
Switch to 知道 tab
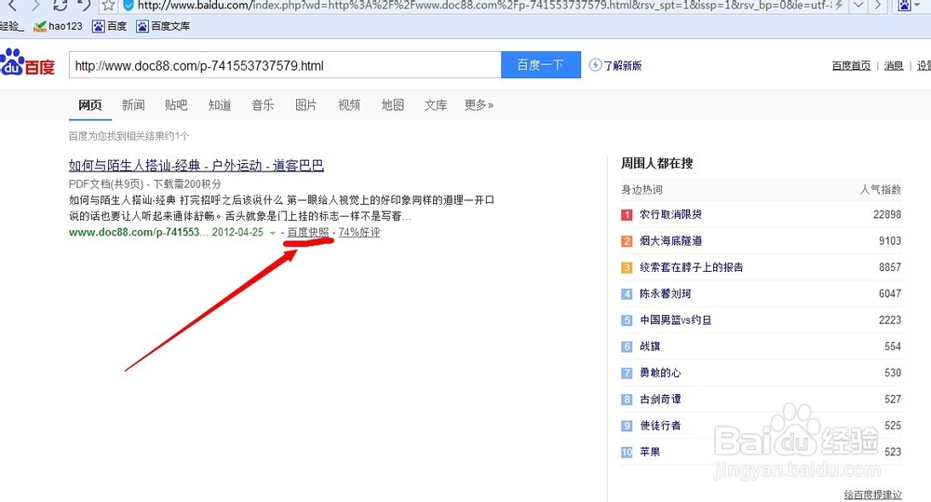220,105
